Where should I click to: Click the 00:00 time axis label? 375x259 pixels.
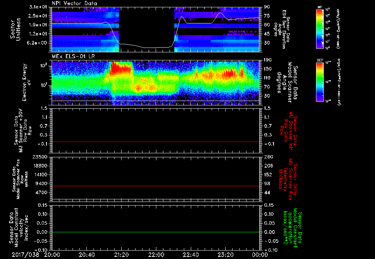(x=260, y=255)
